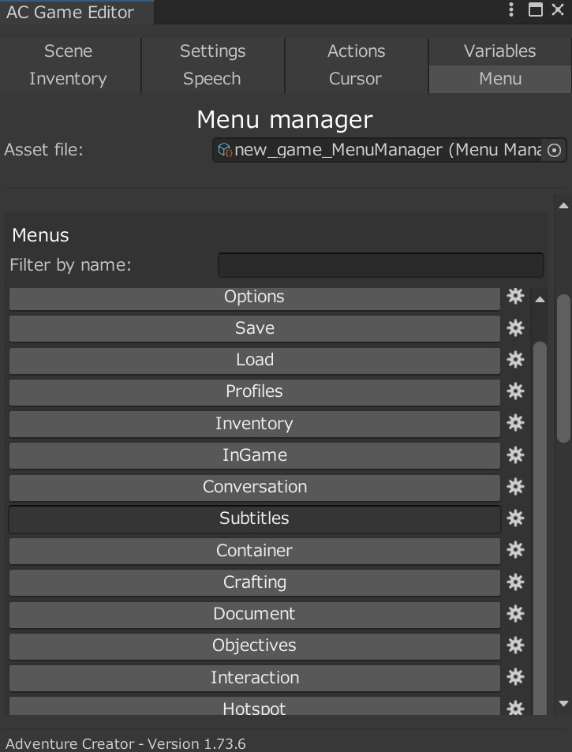572x752 pixels.
Task: Click the menu list scroll-down arrow
Action: pyautogui.click(x=563, y=703)
